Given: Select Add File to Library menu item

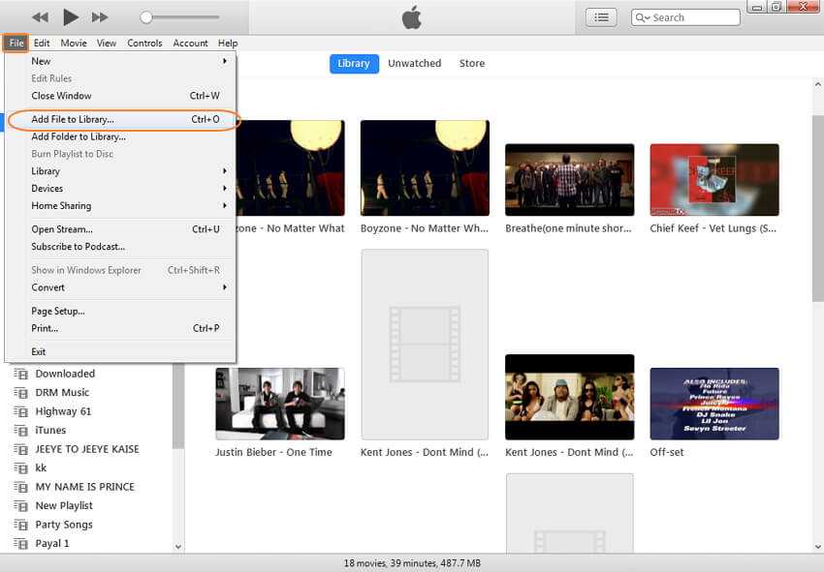Looking at the screenshot, I should [x=73, y=120].
